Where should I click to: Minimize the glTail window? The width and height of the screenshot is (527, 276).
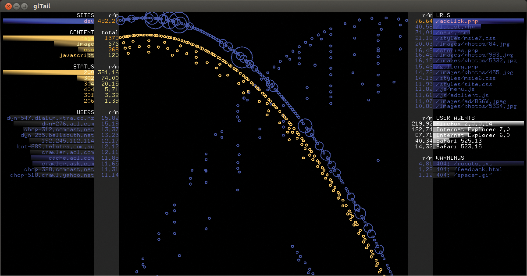16,6
